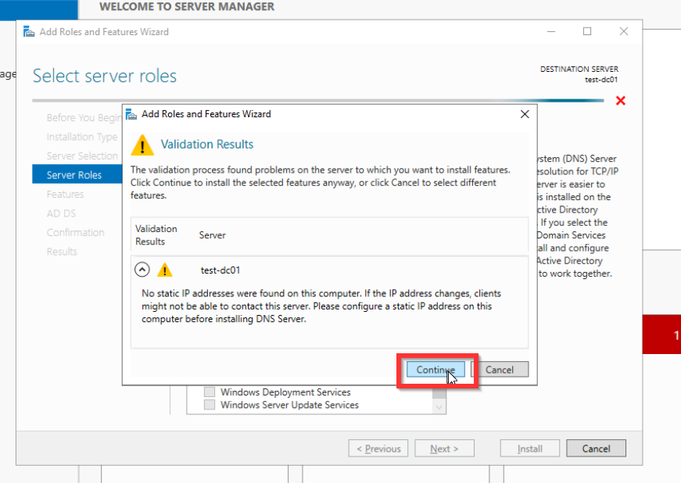The width and height of the screenshot is (681, 483).
Task: Click the wizard's bottom Cancel button
Action: coord(596,449)
